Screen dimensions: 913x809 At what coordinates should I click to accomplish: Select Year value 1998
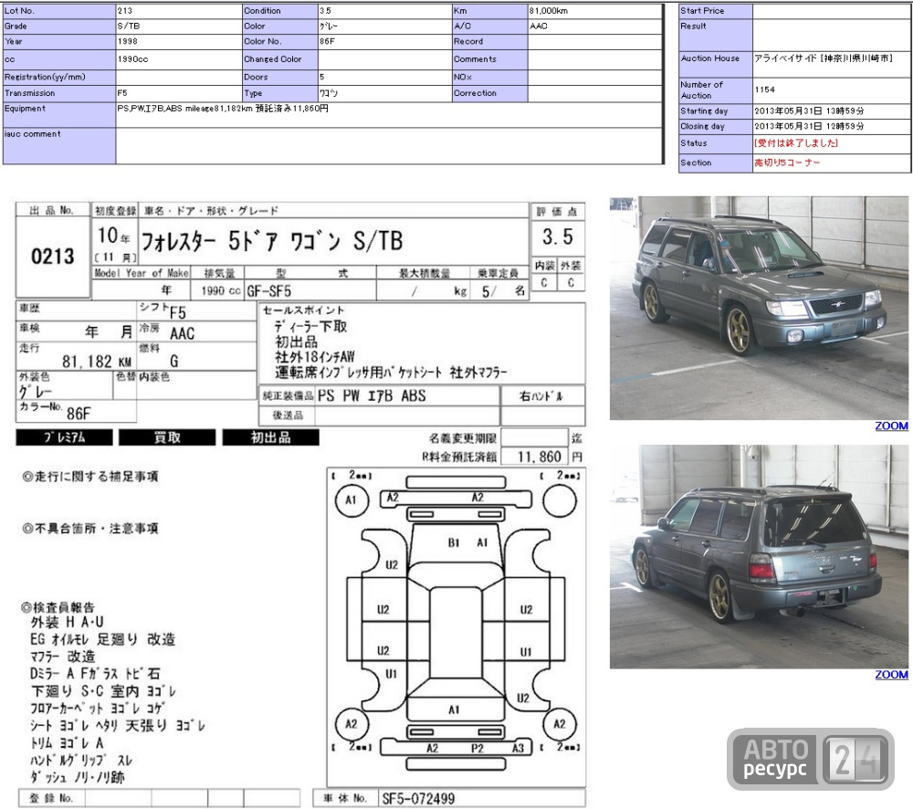128,41
